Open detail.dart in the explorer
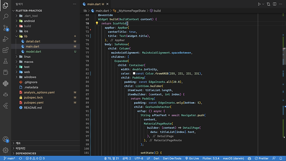Screen dimensions: 286x161 point(33,42)
